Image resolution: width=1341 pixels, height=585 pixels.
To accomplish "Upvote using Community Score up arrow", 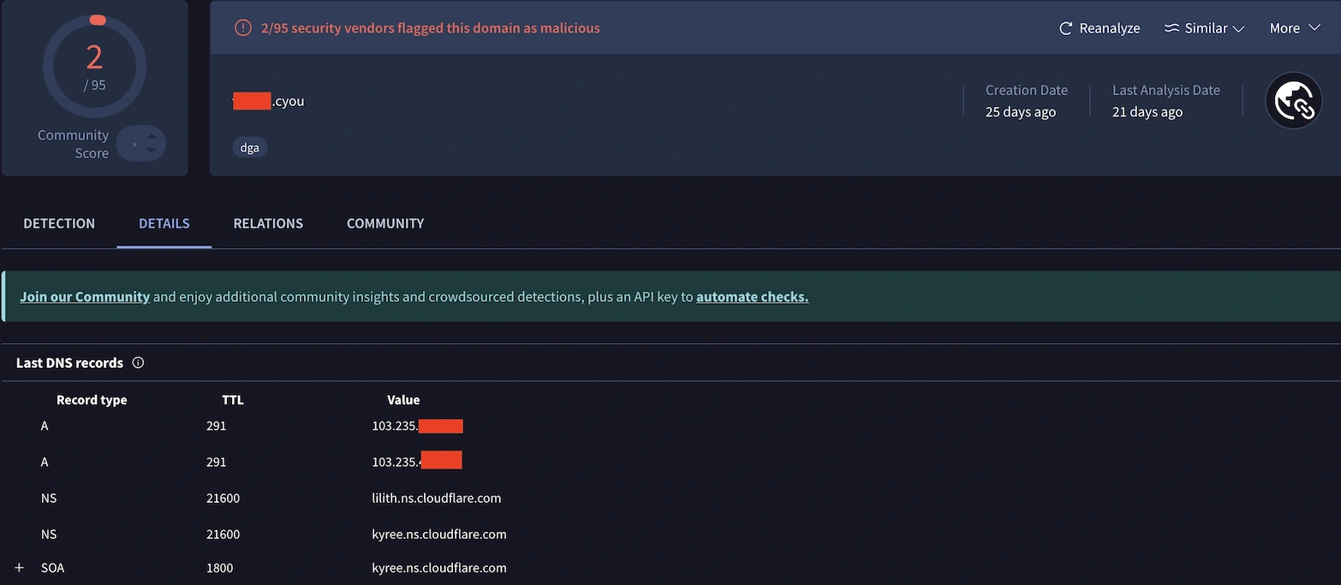I will tap(152, 136).
